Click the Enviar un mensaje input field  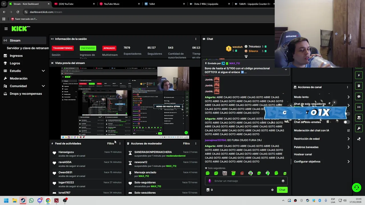click(x=246, y=181)
